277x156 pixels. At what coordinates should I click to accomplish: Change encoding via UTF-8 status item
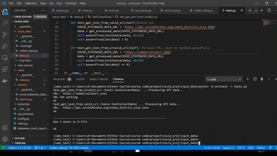click(241, 148)
